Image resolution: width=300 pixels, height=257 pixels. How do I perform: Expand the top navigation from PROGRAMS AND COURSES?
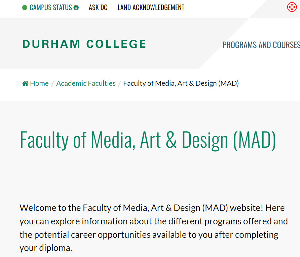(261, 44)
